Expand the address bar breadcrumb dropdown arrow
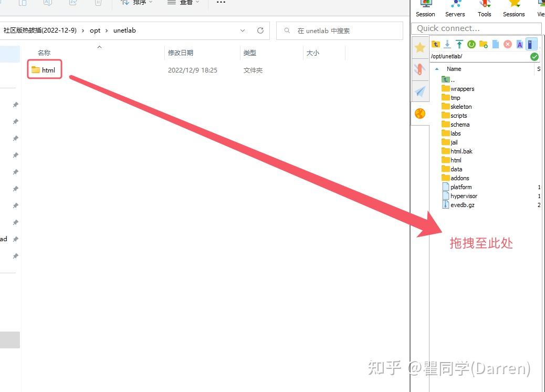The image size is (545, 392). click(x=242, y=30)
